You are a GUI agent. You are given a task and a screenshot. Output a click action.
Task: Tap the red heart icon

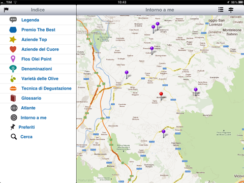tap(13, 49)
